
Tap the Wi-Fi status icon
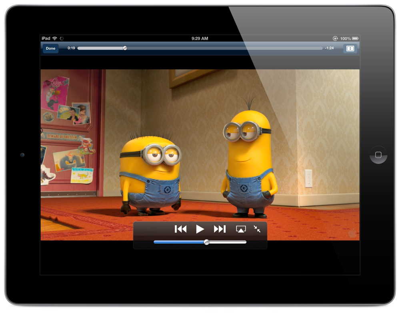54,38
